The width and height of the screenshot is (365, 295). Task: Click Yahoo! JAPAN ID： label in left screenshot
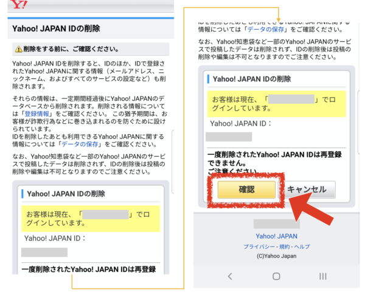click(x=55, y=238)
